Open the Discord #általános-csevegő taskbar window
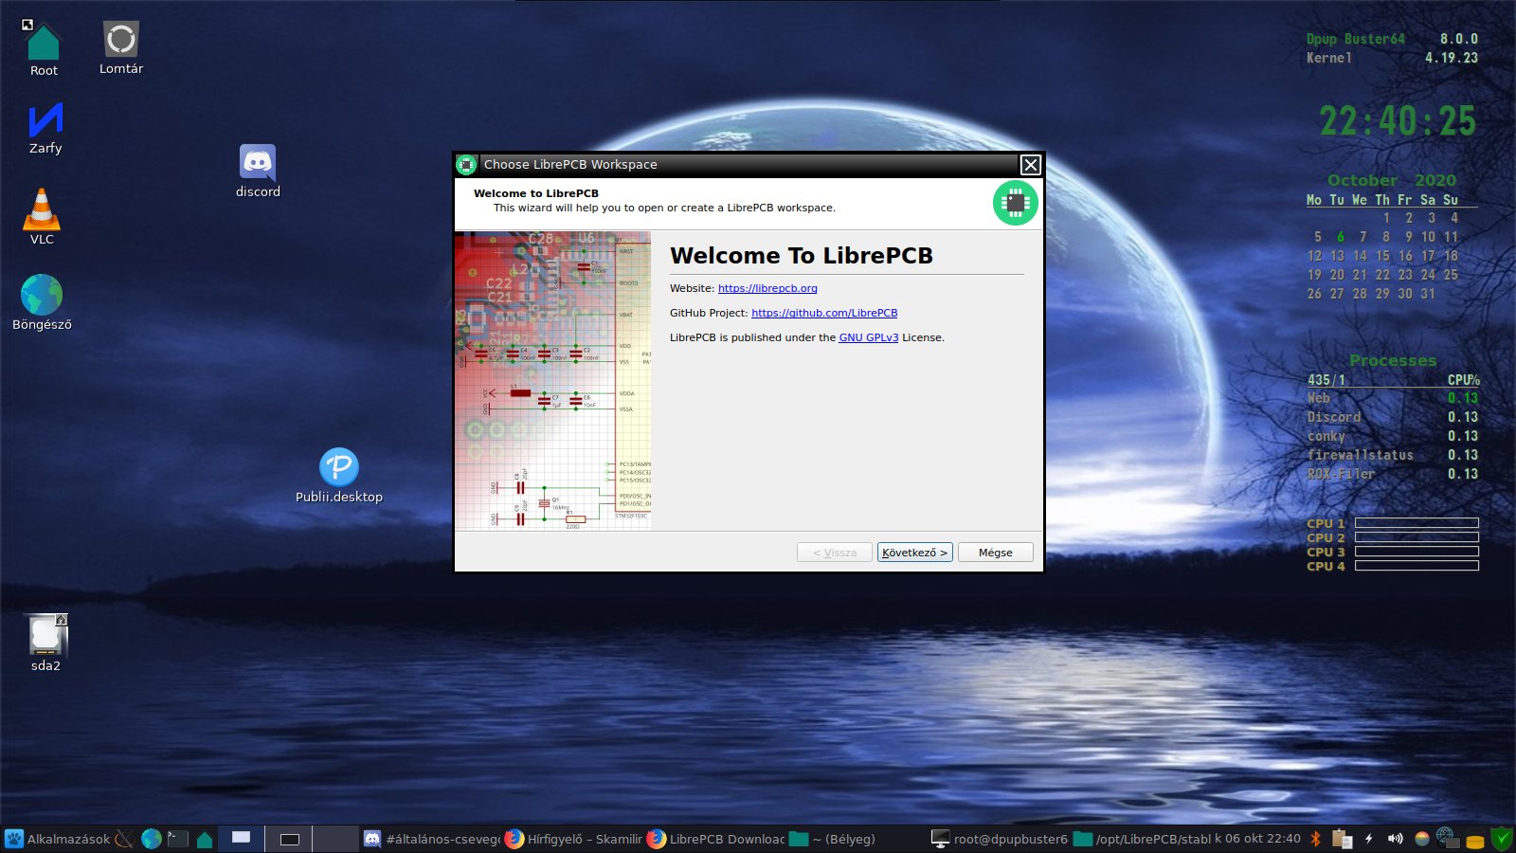The width and height of the screenshot is (1516, 853). coord(432,839)
